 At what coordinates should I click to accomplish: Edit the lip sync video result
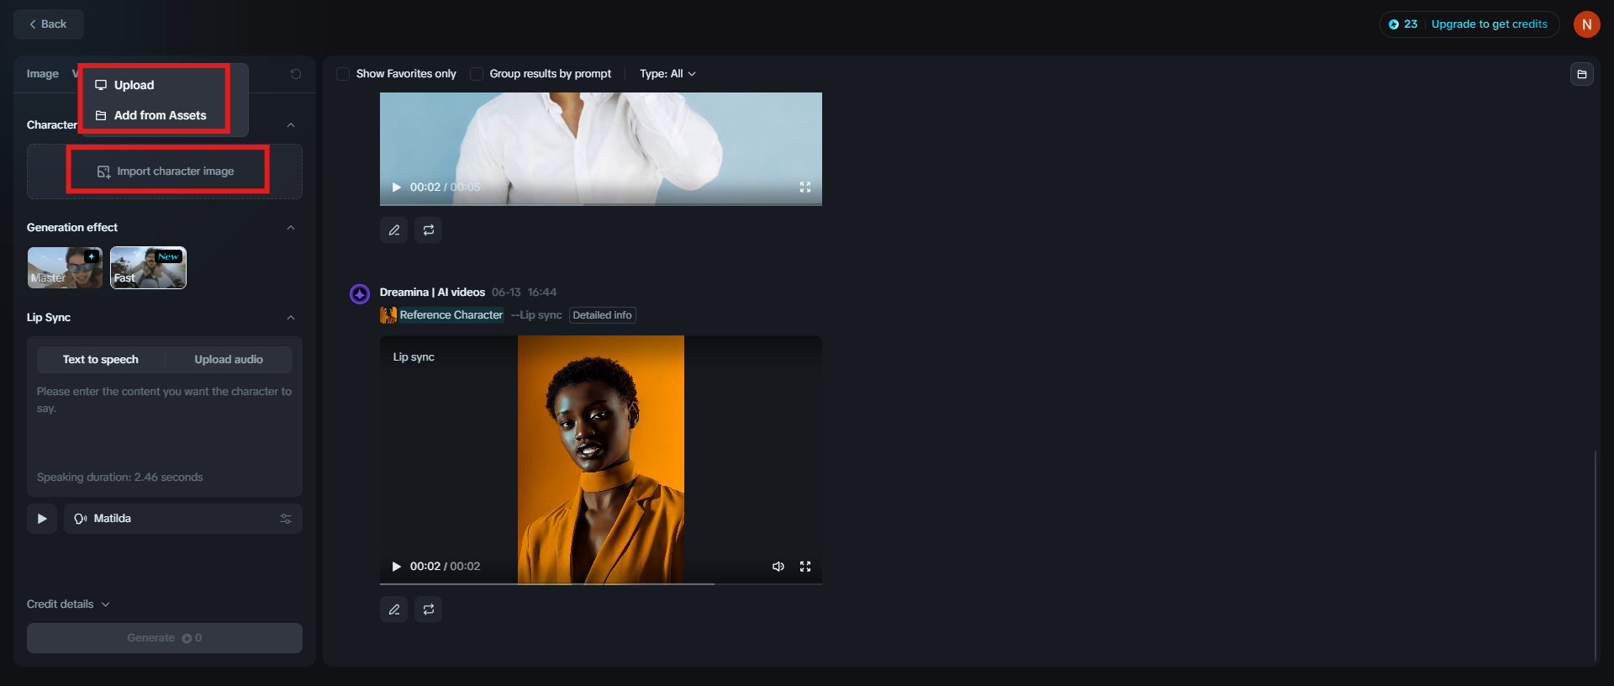(394, 609)
